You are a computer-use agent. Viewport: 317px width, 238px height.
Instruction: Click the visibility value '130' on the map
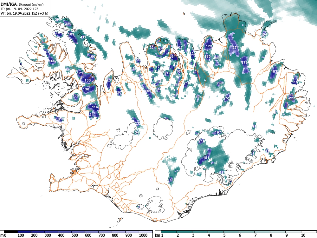tap(86, 89)
